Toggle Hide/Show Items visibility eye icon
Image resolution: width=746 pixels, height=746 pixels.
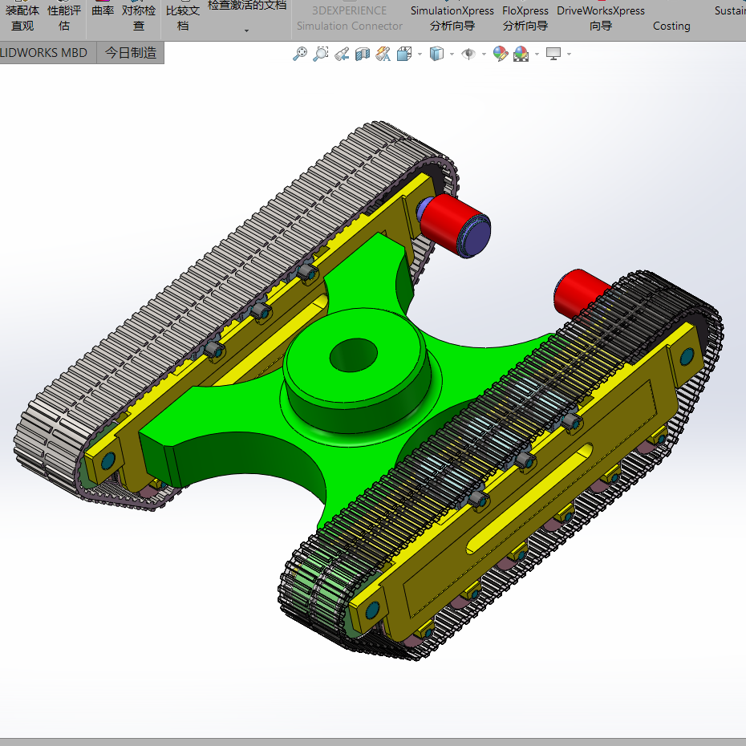(468, 54)
